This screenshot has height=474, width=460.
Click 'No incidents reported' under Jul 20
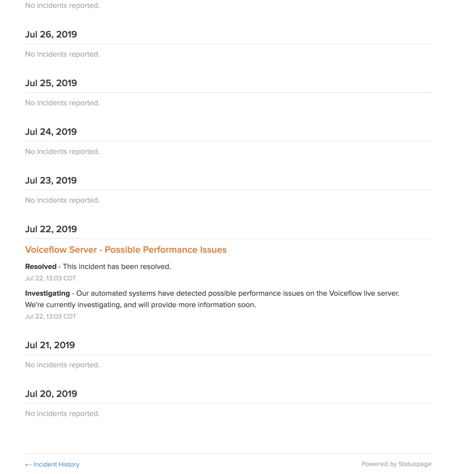coord(62,414)
